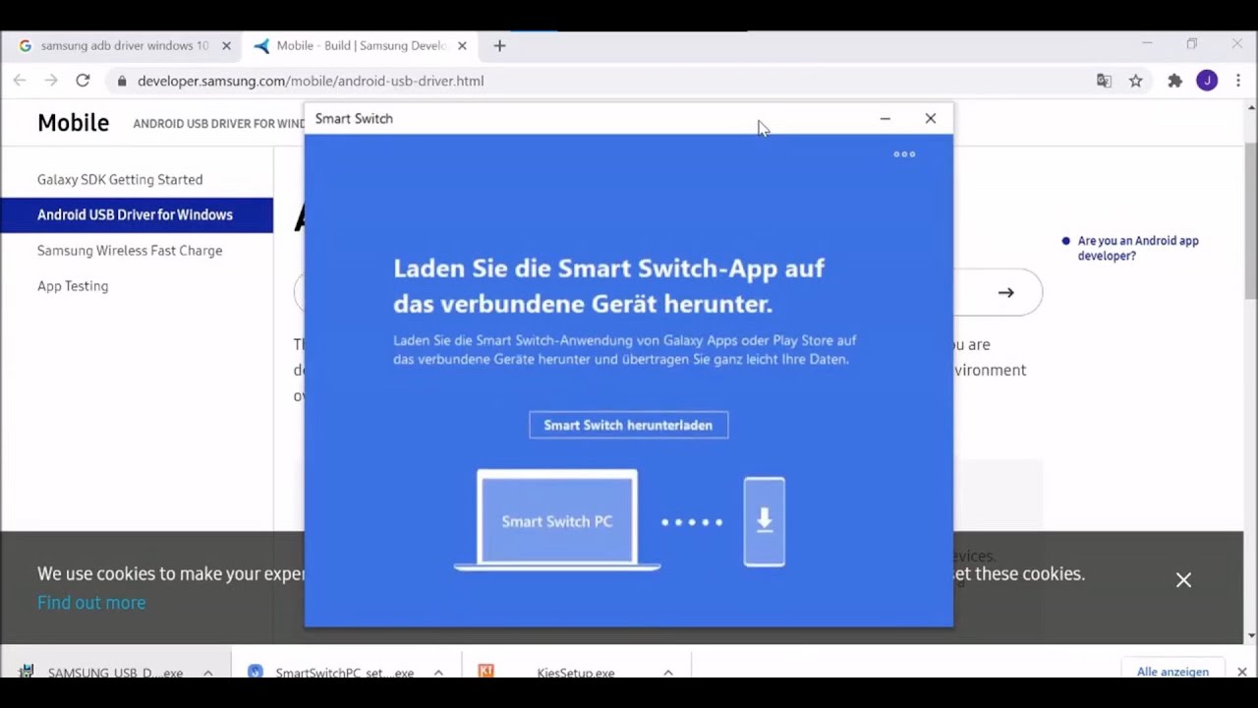
Task: Close the Samsung Developers tab
Action: 462,45
